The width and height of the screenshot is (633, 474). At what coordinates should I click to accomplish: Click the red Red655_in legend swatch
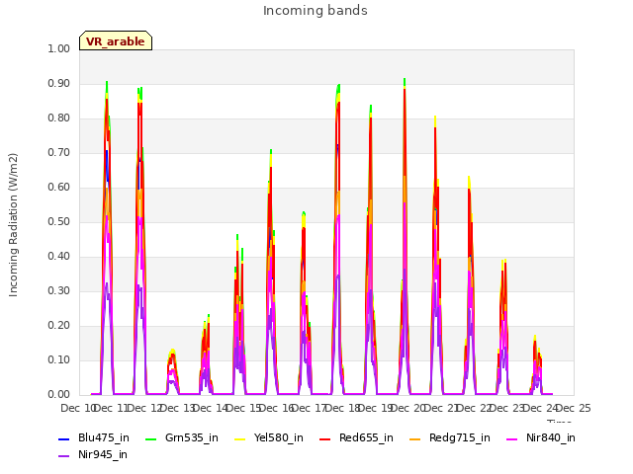click(325, 438)
